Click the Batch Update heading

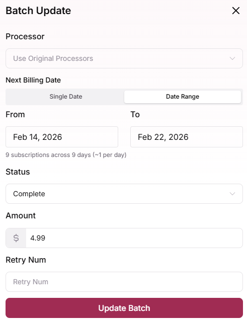pyautogui.click(x=38, y=11)
